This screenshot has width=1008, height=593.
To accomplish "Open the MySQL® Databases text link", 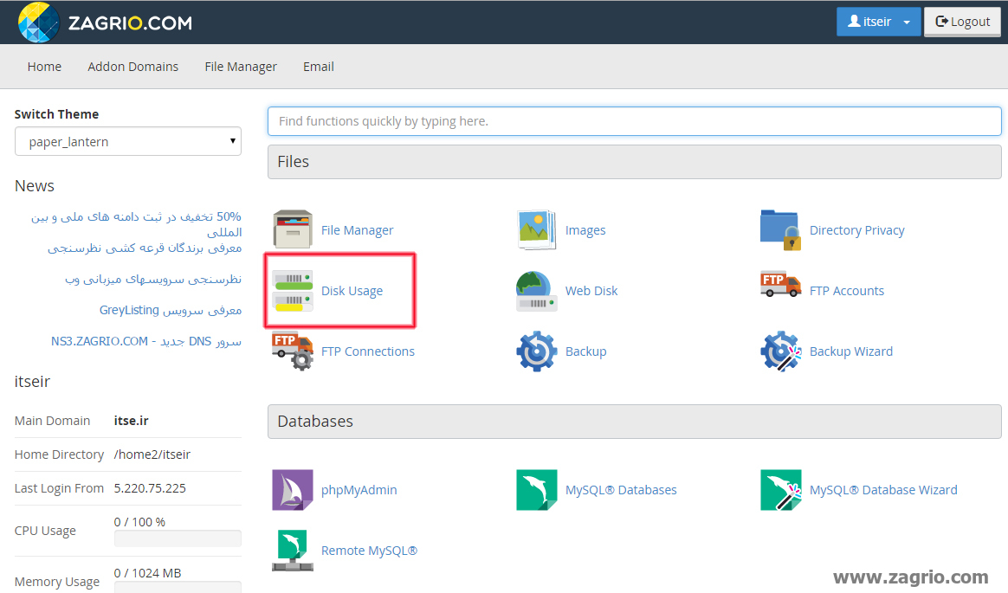I will click(621, 490).
